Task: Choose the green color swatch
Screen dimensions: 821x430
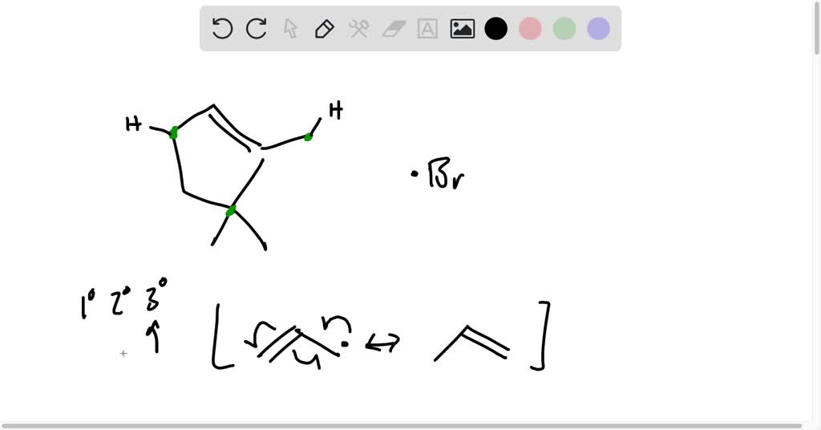Action: tap(564, 28)
